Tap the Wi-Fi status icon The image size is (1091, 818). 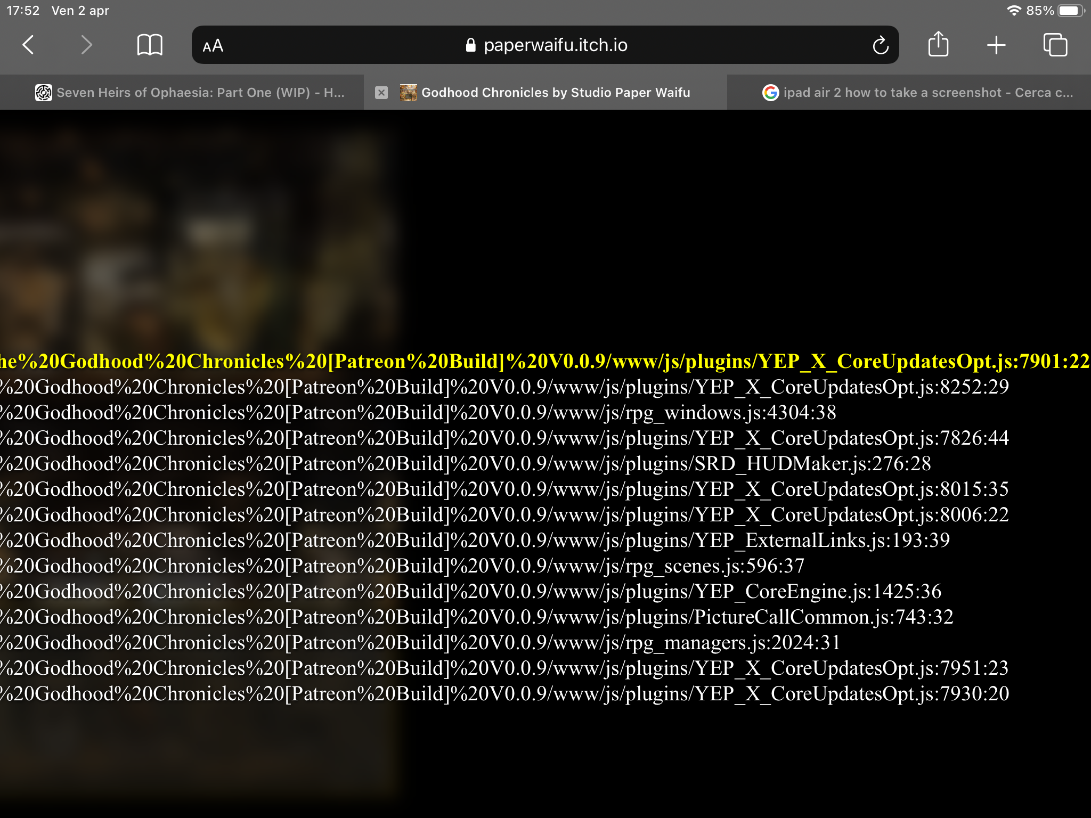(x=1014, y=11)
